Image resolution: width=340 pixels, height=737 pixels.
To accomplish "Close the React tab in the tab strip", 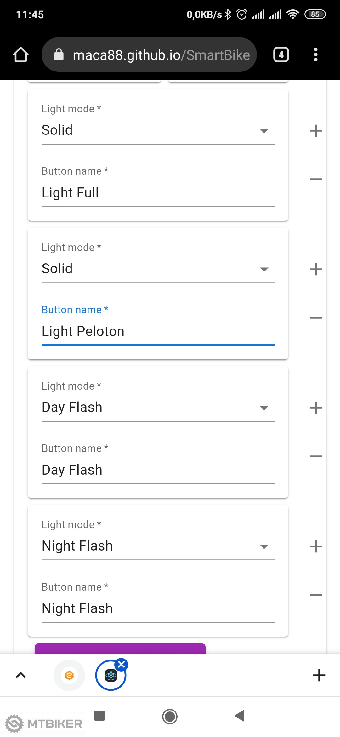I will [122, 665].
